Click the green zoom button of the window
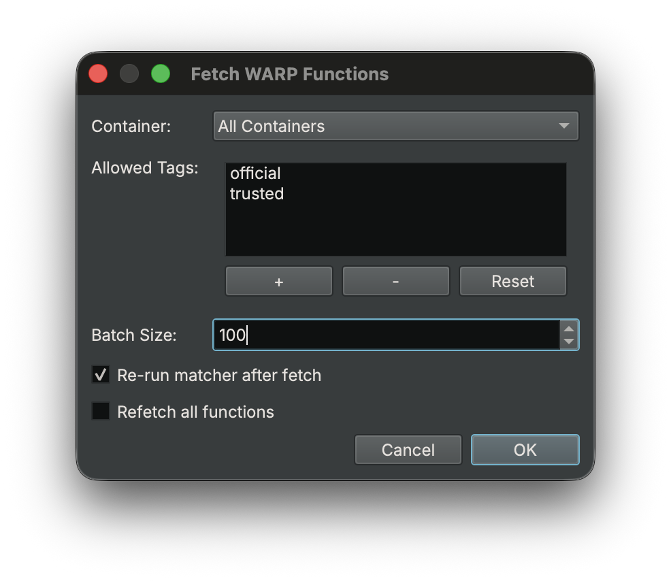 [x=161, y=73]
